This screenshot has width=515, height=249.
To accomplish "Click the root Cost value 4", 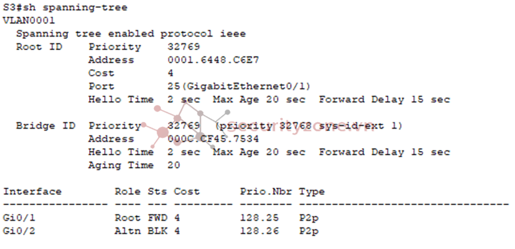I will pos(170,73).
